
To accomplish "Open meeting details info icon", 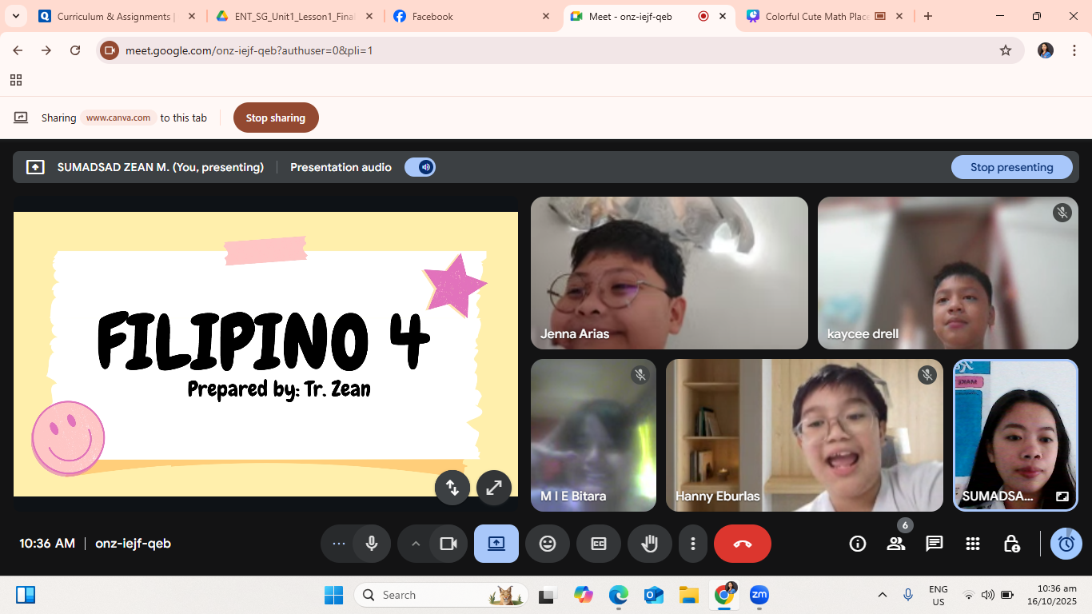I will [858, 544].
